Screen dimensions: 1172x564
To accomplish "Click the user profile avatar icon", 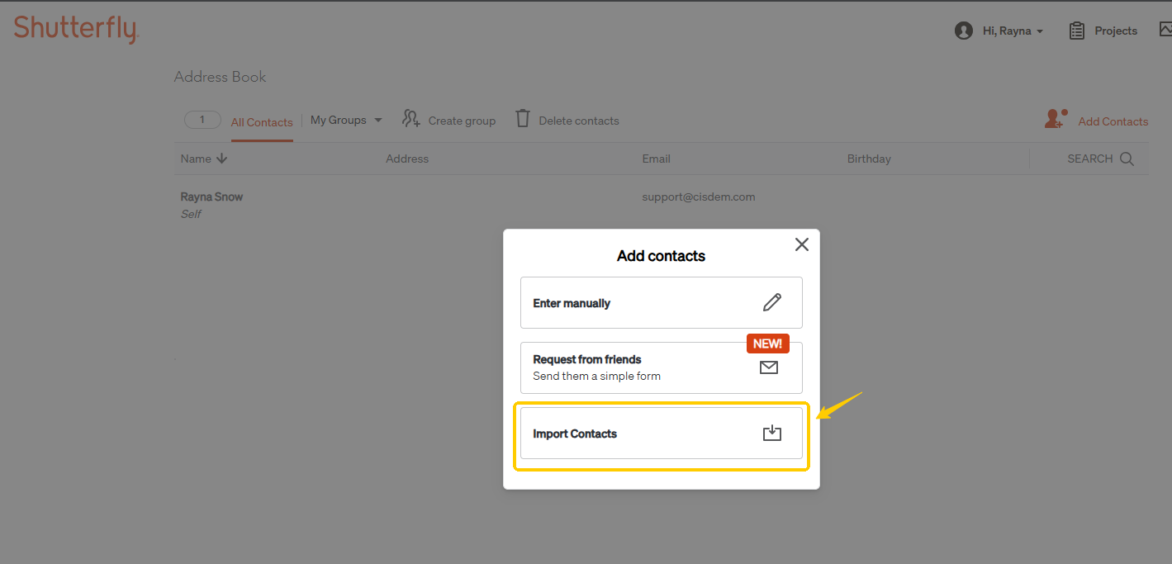I will coord(963,31).
